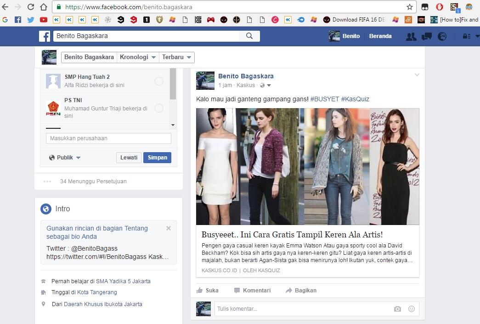Click the S extension icon with badge 1
The width and height of the screenshot is (480, 324).
click(x=455, y=8)
